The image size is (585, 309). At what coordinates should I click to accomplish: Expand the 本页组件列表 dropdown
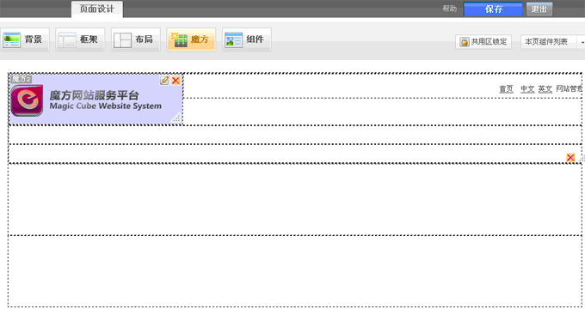(549, 42)
